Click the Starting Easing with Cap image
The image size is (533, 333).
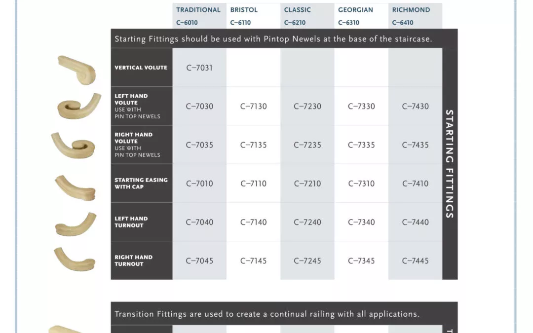coord(76,187)
